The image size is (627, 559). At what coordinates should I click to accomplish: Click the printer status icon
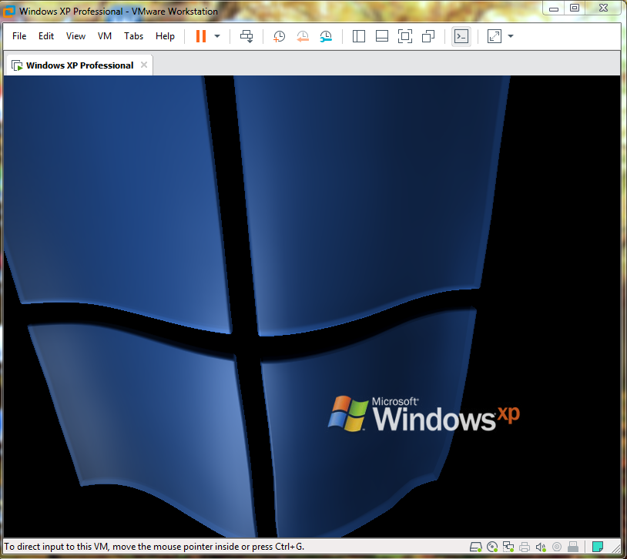pos(525,547)
